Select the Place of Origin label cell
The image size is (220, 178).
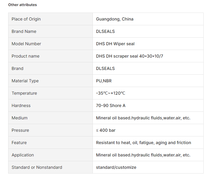click(x=50, y=19)
